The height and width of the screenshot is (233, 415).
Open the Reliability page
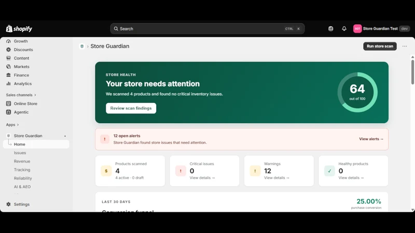point(23,178)
